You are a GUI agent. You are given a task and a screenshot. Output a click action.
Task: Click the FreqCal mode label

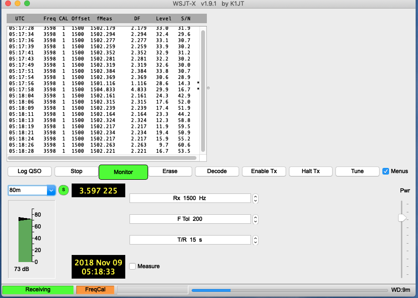95,289
